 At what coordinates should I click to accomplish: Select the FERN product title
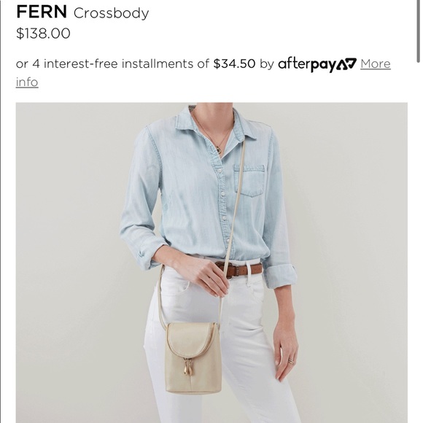(42, 12)
